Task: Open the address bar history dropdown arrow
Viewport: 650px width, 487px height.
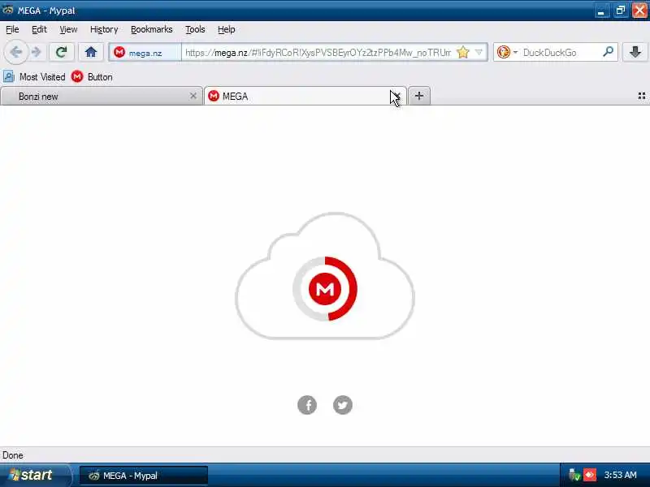Action: tap(479, 52)
